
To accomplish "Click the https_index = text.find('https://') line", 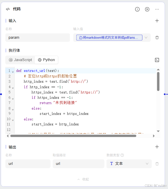I will pos(66,92).
